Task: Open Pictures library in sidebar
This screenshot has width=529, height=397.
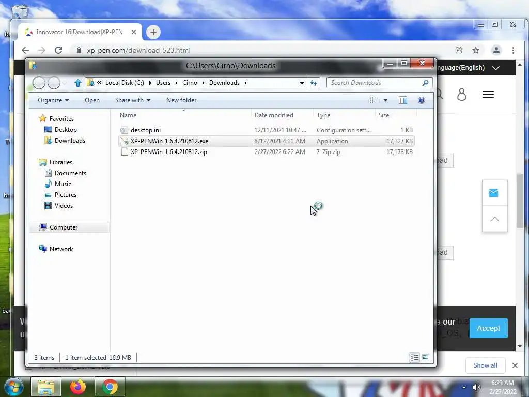Action: (x=60, y=195)
